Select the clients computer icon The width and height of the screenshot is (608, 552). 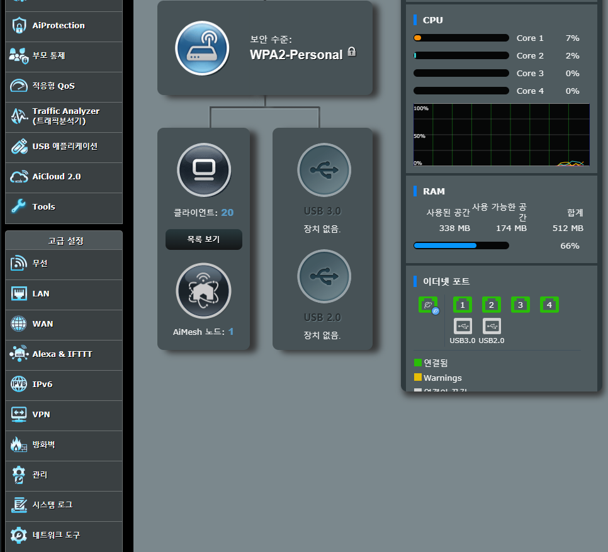click(204, 170)
